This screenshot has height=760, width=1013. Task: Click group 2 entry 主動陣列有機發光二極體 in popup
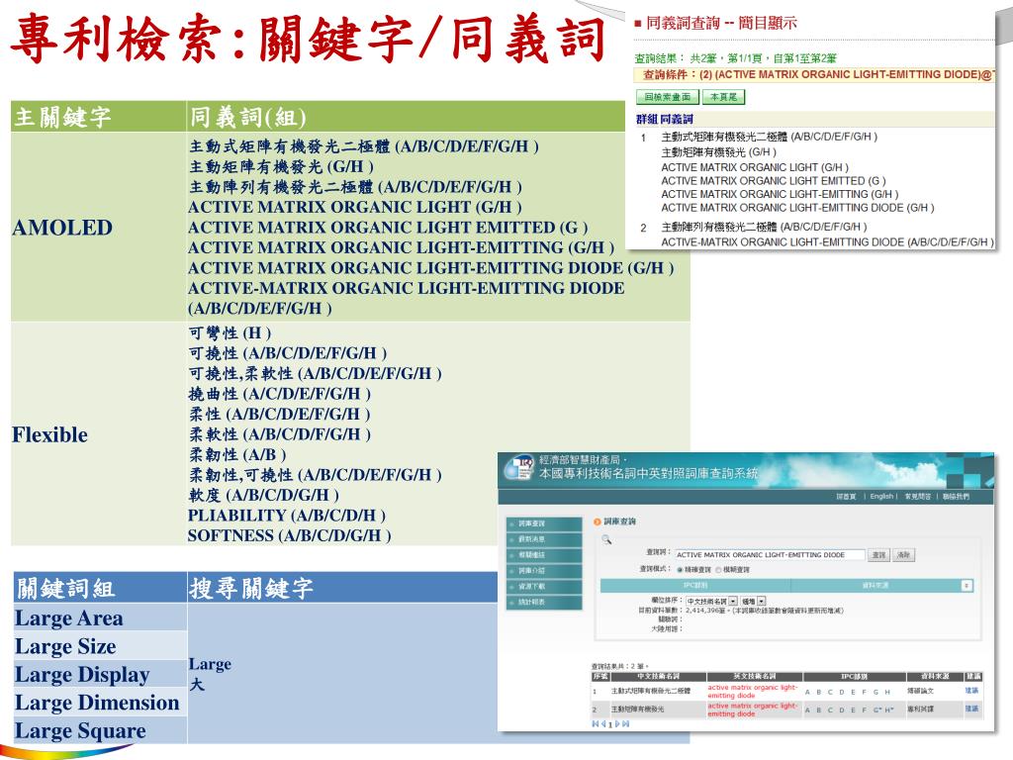pos(765,227)
